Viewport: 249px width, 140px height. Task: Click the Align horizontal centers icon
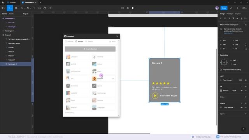coord(225,18)
